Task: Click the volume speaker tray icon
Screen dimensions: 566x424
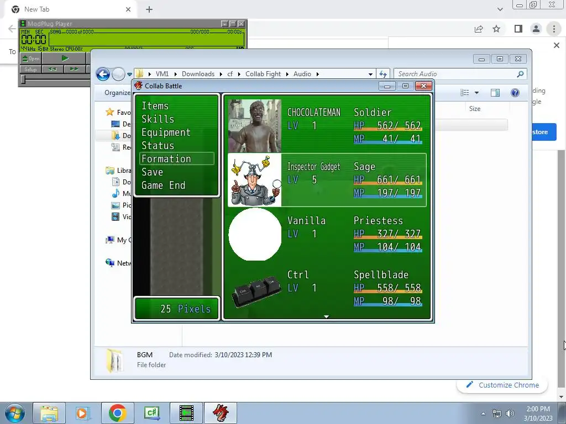Action: click(x=510, y=414)
